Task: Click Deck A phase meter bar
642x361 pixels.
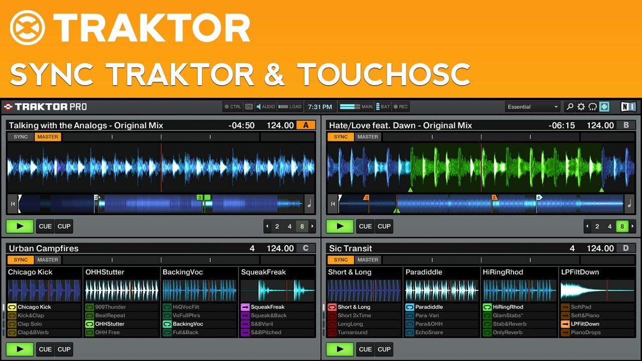Action: (160, 137)
